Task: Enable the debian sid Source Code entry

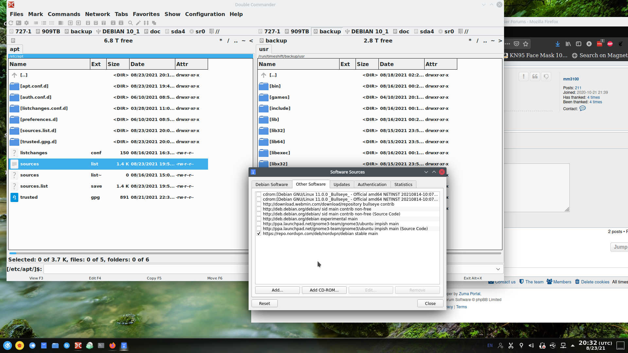Action: coord(259,214)
